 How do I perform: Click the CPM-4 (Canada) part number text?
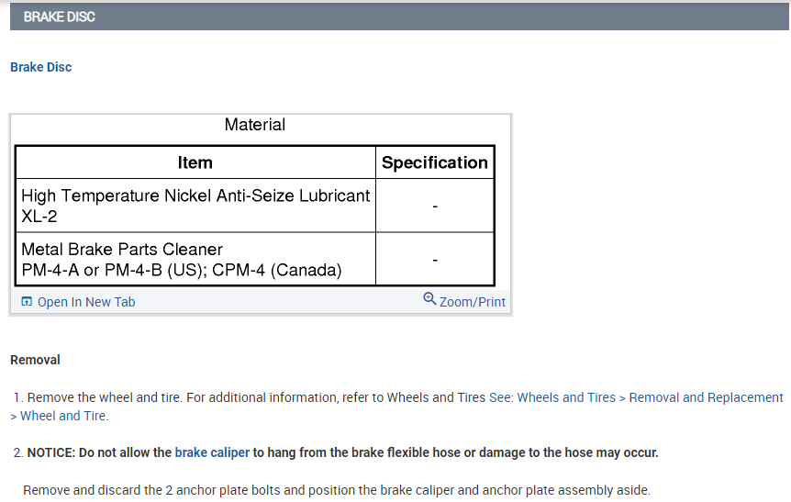tap(276, 270)
